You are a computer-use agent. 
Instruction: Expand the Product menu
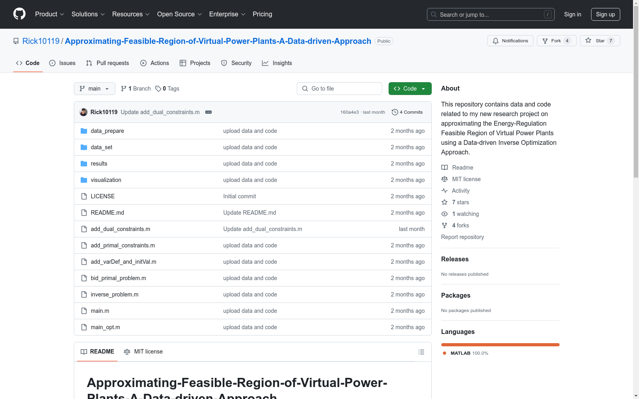click(50, 14)
